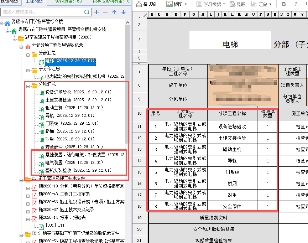Open the 学习数据 dropdown
This screenshot has width=308, height=243.
coord(210,4)
